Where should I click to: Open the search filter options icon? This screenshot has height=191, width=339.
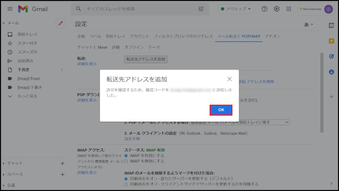[x=201, y=9]
